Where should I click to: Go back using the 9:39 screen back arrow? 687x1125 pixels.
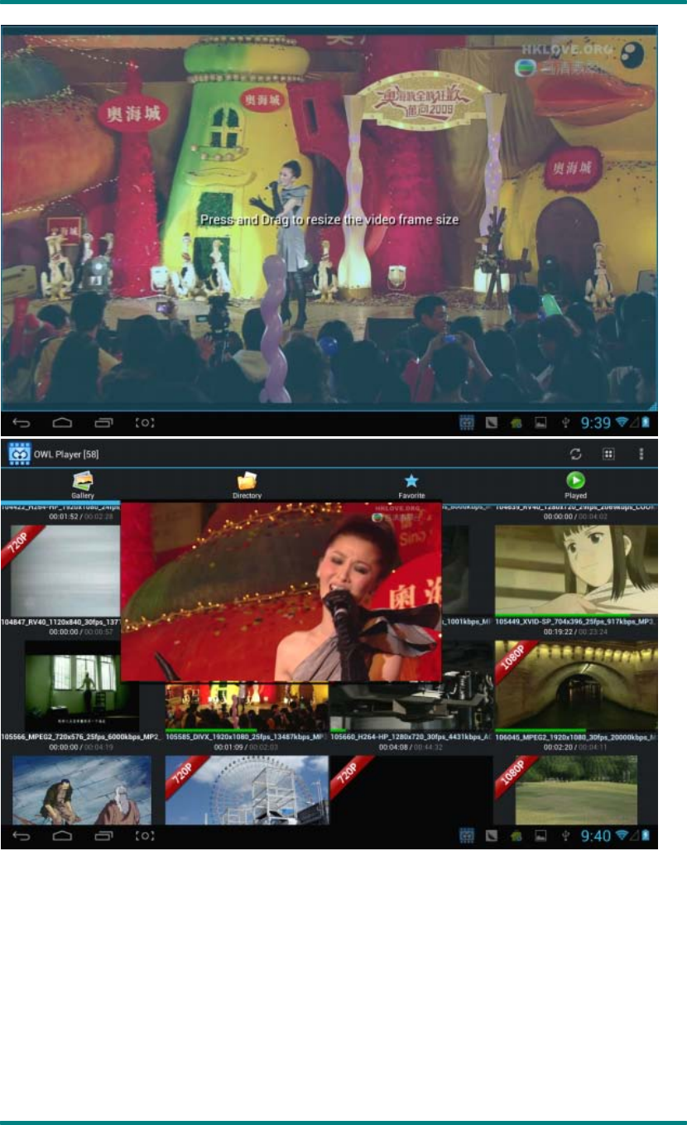(22, 423)
